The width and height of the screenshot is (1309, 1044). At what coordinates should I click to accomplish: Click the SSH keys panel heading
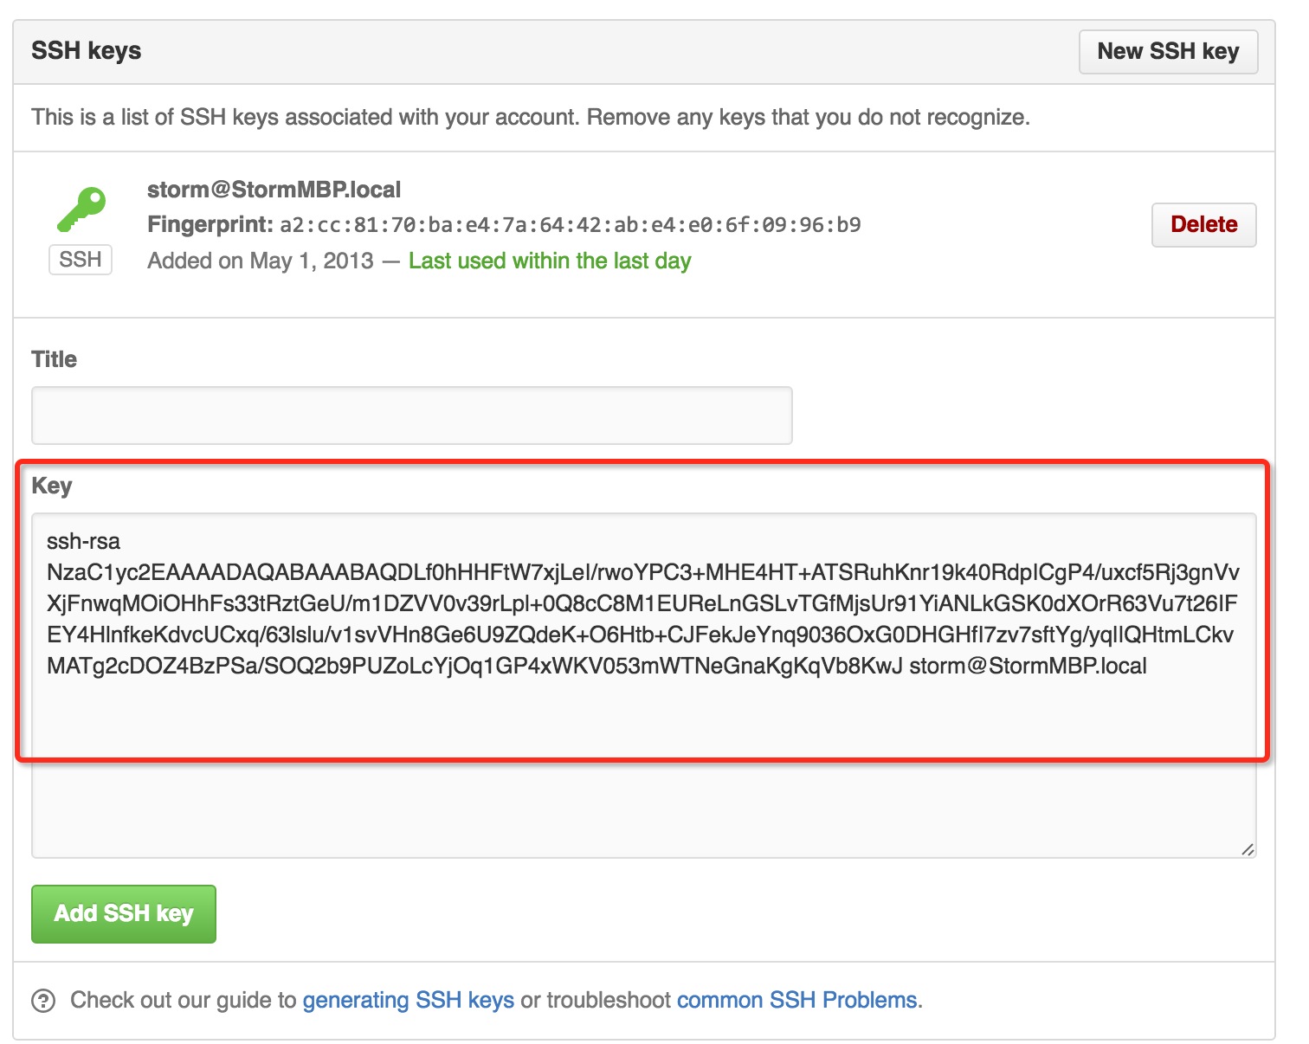[x=86, y=51]
